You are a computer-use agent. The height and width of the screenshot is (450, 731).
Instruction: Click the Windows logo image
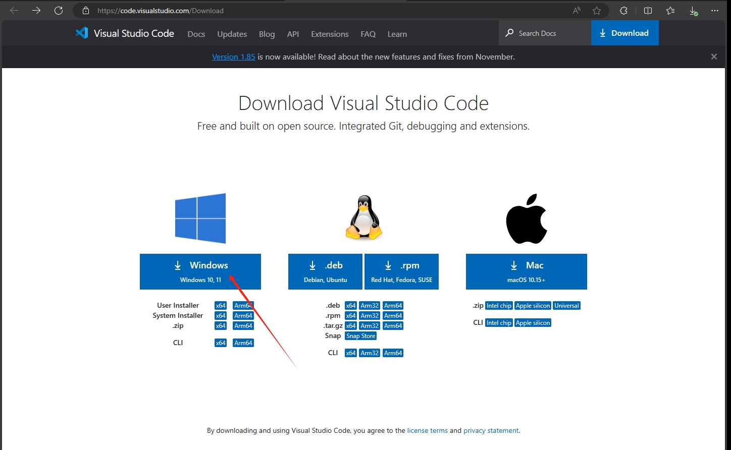(200, 218)
